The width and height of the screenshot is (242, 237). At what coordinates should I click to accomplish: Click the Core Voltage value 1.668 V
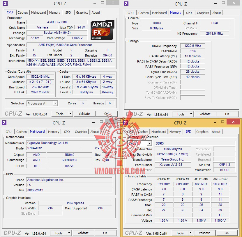click(77, 38)
